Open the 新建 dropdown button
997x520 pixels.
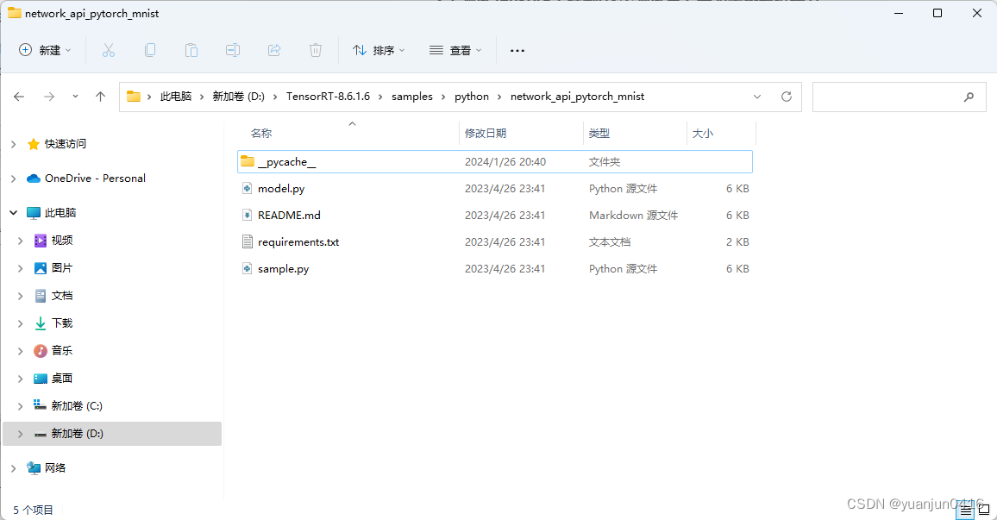click(x=45, y=50)
